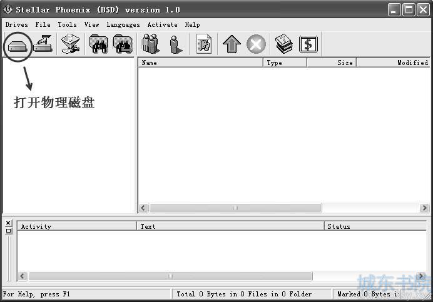The height and width of the screenshot is (302, 433).
Task: Click the round X stop icon
Action: tap(256, 44)
